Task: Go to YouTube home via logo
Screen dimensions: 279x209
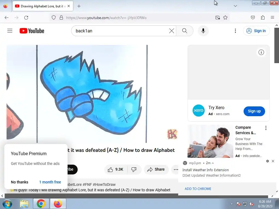Action: tap(32, 31)
